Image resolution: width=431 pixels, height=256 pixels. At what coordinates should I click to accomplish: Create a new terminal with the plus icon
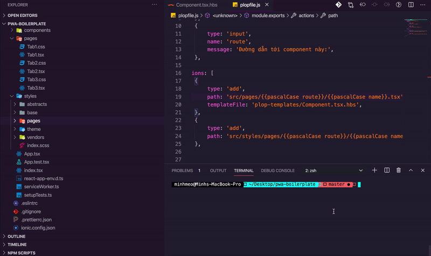(374, 170)
